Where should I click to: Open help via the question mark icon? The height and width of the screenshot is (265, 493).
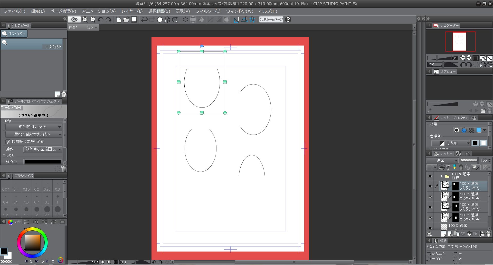coord(288,19)
